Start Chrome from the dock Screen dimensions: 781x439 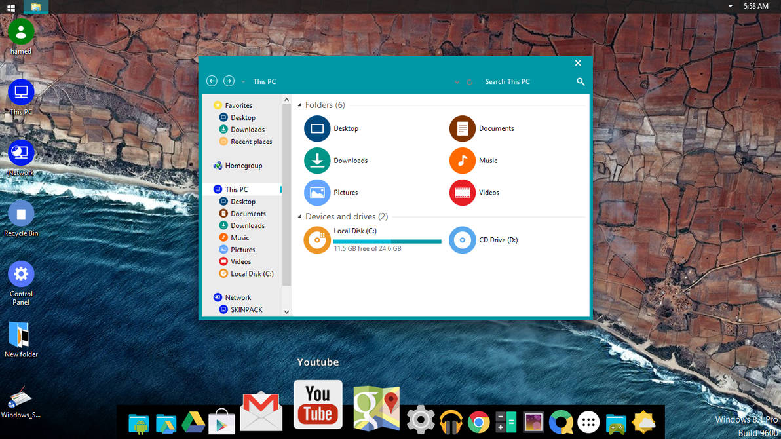click(478, 422)
